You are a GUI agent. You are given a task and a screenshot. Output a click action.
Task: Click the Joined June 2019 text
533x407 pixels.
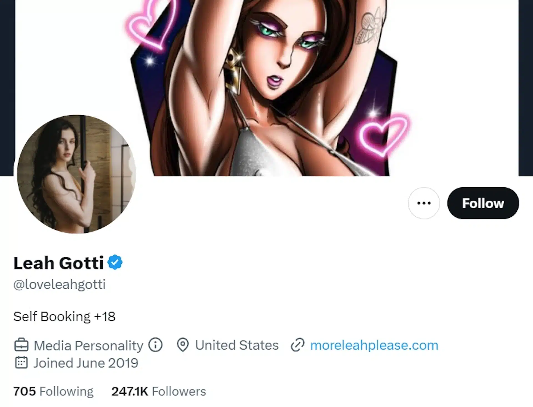point(86,363)
